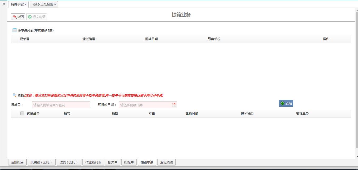Type in the 提单号 search field

click(x=61, y=105)
